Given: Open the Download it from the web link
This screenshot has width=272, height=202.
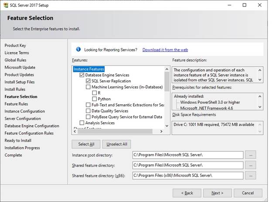Looking at the screenshot, I should coord(165,50).
